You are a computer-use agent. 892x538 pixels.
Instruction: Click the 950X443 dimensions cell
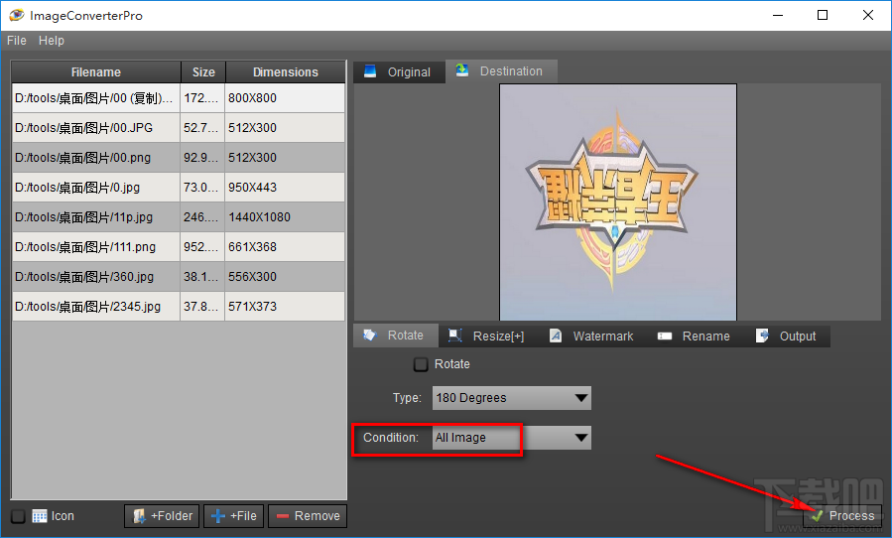tap(285, 188)
